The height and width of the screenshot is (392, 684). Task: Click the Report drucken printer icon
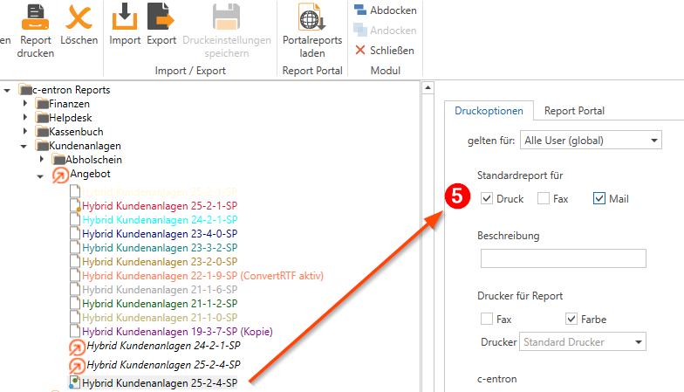(x=35, y=17)
